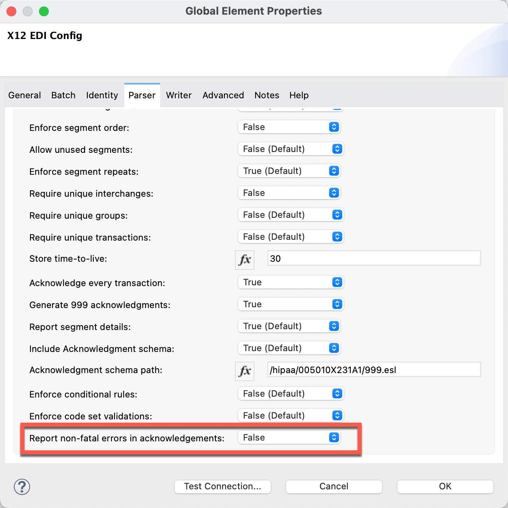This screenshot has width=508, height=508.
Task: Open Enforce conditional rules dropdown
Action: [x=291, y=394]
